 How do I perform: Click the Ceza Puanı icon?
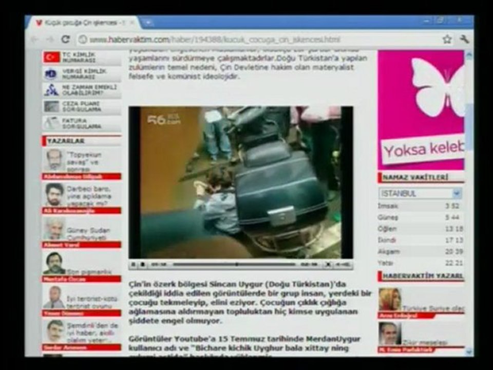[51, 107]
